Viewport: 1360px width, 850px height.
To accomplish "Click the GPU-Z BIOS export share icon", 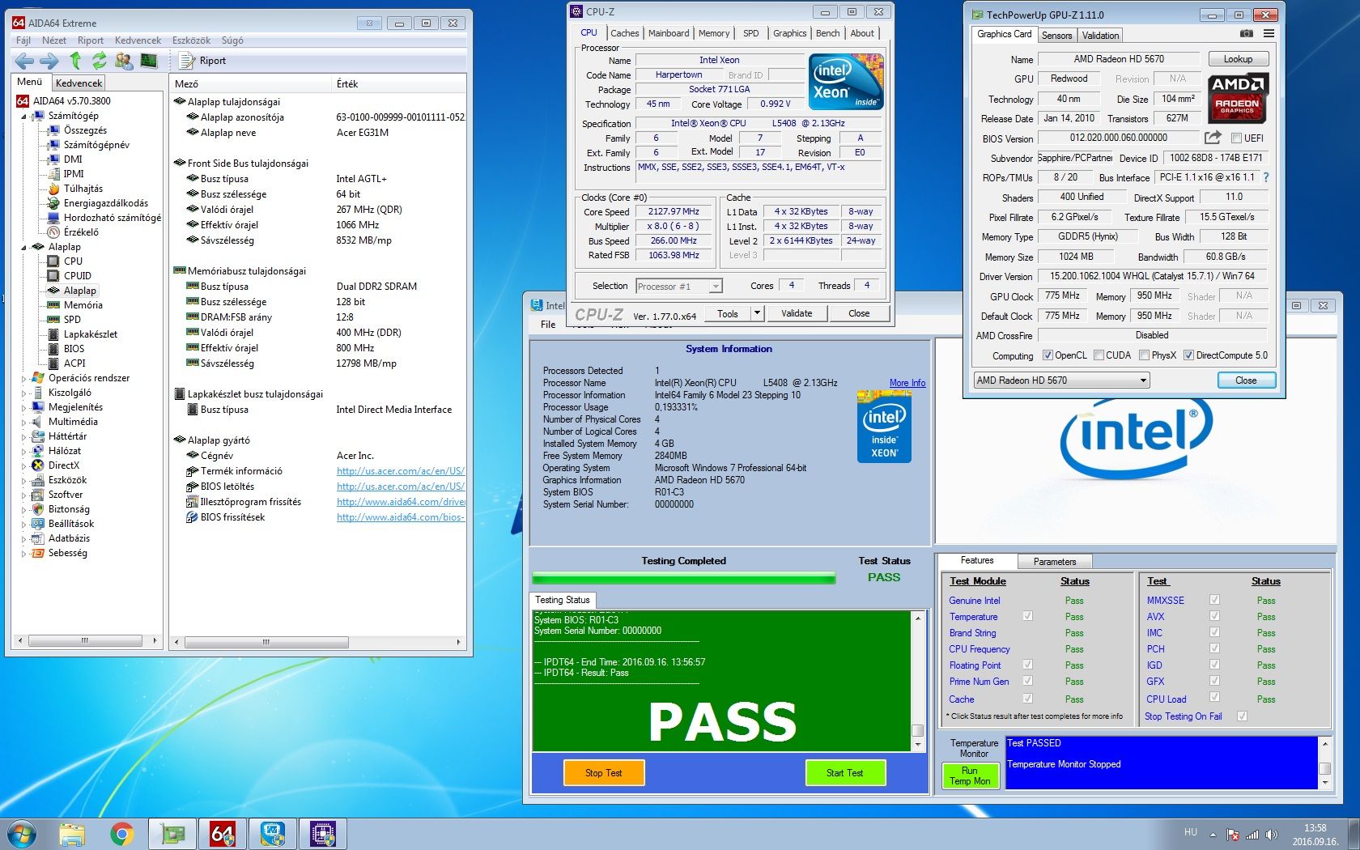I will pyautogui.click(x=1212, y=138).
